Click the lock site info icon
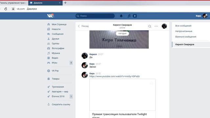The height and width of the screenshot is (118, 210). coord(13,9)
